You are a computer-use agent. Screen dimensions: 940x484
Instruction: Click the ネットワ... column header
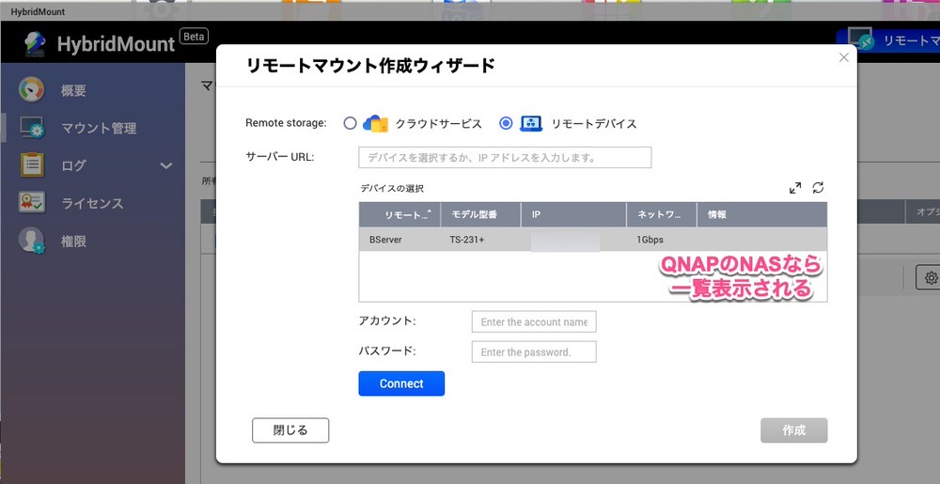[662, 214]
